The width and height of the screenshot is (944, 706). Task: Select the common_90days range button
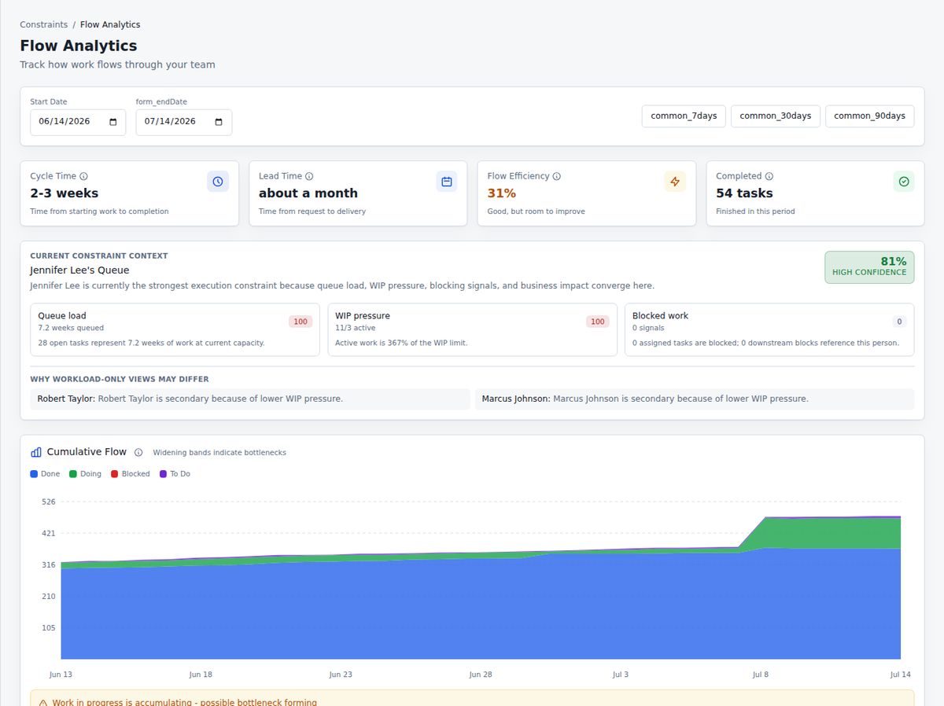tap(870, 116)
